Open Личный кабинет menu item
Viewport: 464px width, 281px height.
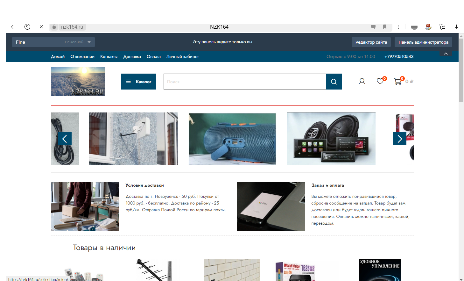(x=182, y=56)
